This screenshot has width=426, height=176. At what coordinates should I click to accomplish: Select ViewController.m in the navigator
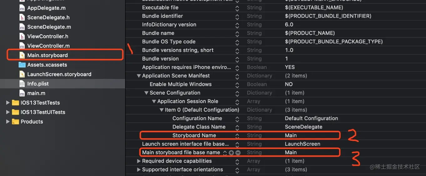[x=48, y=46]
